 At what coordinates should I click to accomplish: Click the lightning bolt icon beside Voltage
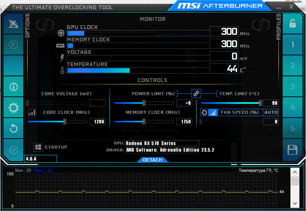coord(62,58)
